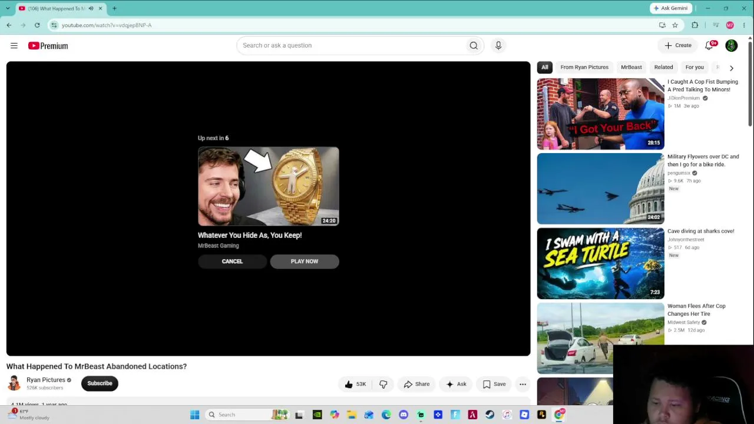Open the Media control icon in Chrome toolbar
This screenshot has width=754, height=424.
coord(716,25)
